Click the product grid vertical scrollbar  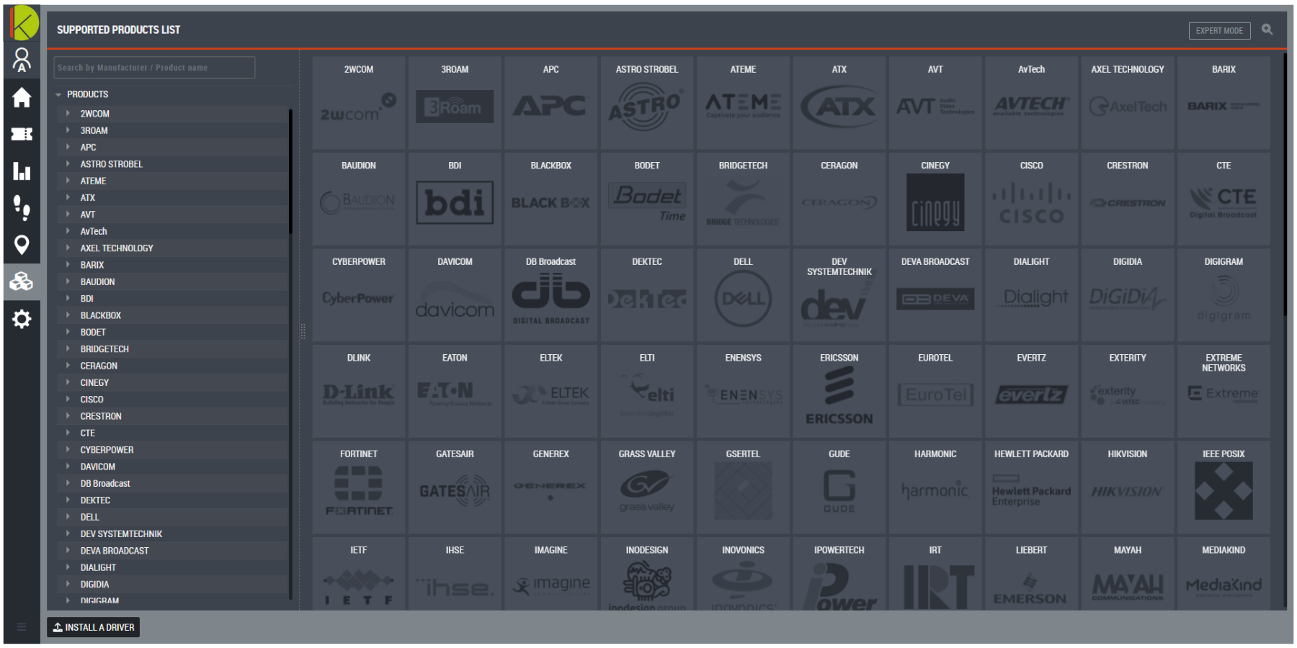[1284, 184]
